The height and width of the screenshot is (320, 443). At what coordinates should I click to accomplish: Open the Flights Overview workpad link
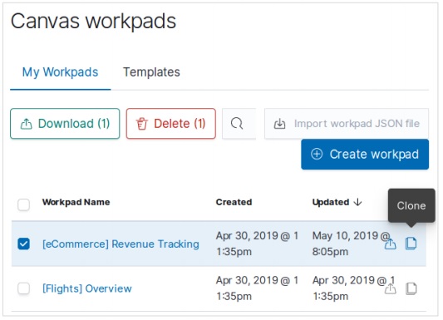87,288
